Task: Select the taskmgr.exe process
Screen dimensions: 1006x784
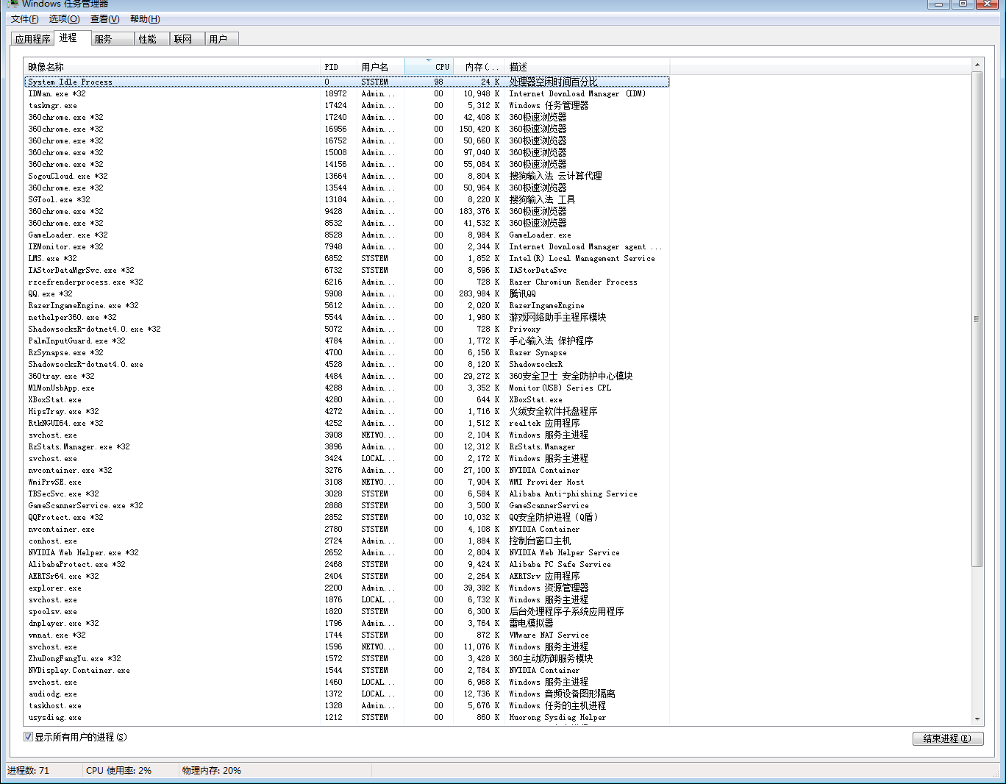Action: (347, 105)
